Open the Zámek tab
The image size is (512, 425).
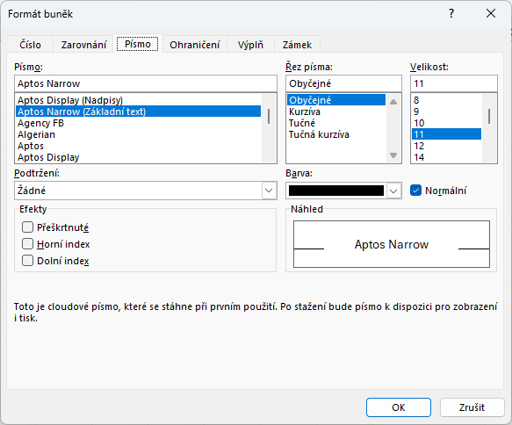(297, 45)
